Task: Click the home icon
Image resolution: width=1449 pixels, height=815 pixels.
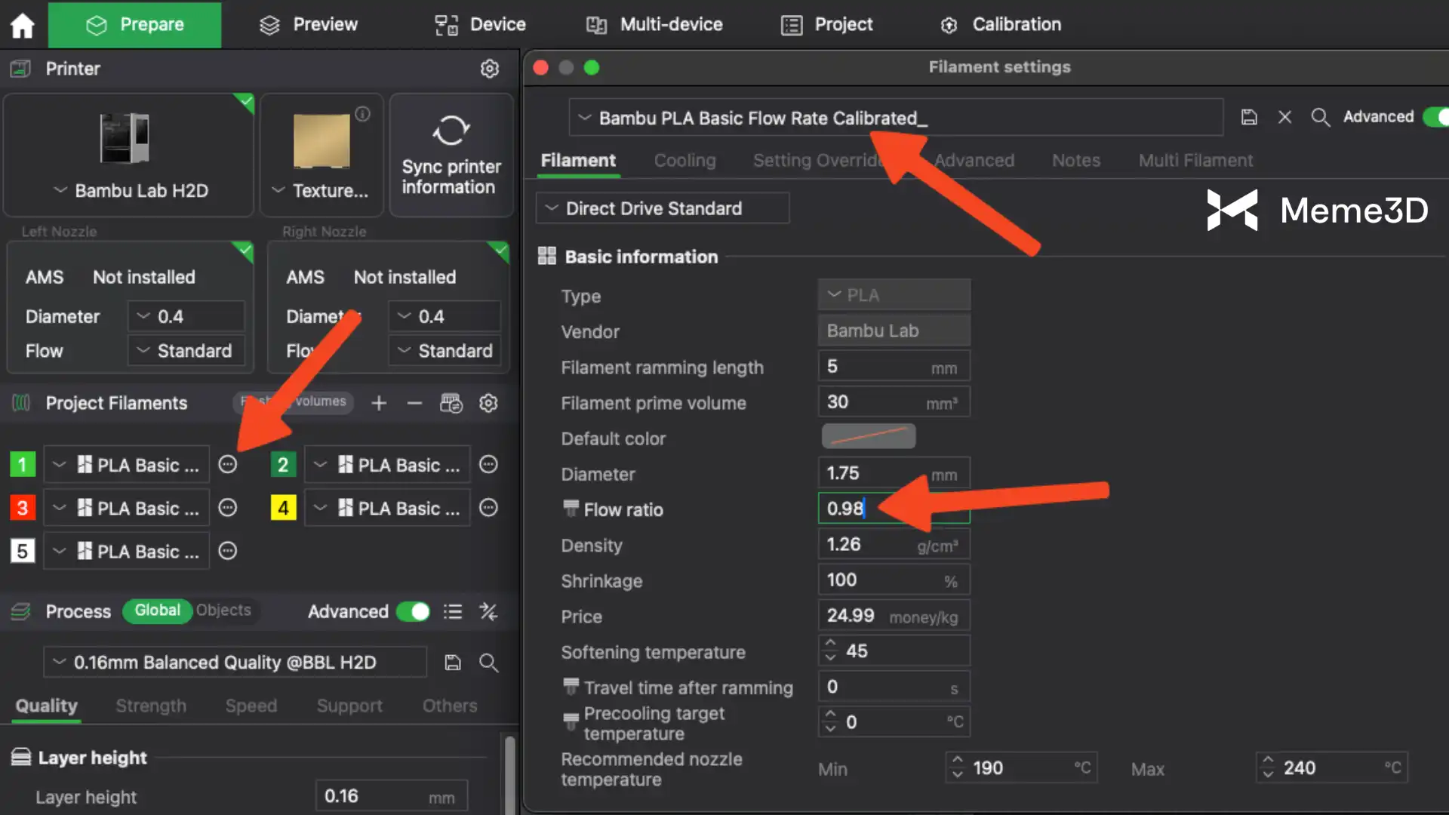Action: [x=23, y=26]
